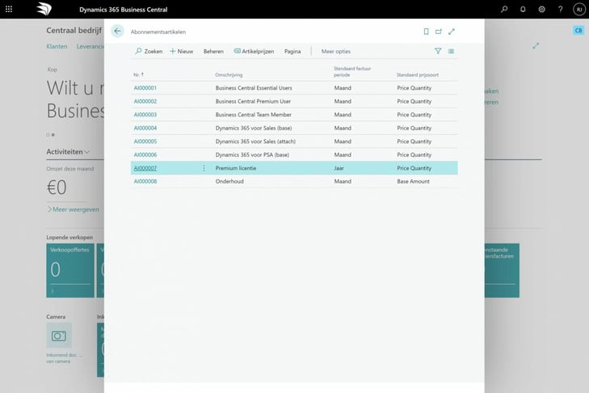589x393 pixels.
Task: Open the Beheren menu
Action: point(213,52)
